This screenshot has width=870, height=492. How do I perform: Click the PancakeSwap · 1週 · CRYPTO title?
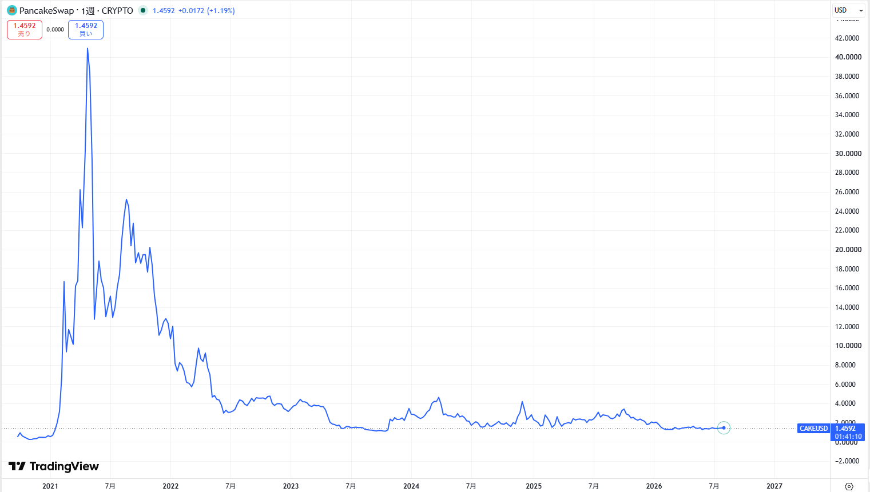click(x=76, y=10)
